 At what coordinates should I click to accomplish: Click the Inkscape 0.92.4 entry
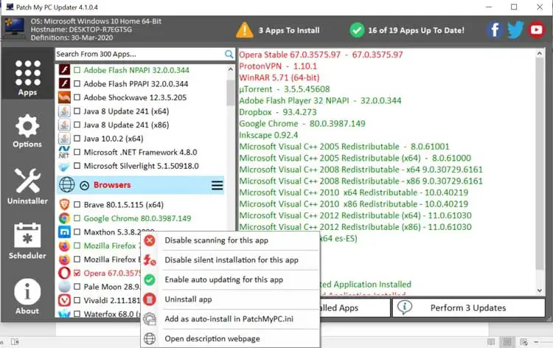coord(268,135)
